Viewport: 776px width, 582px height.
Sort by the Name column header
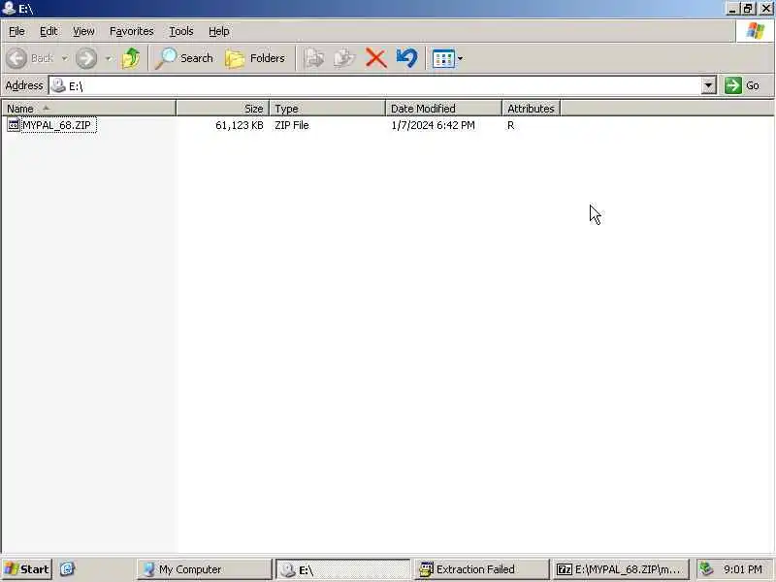88,109
